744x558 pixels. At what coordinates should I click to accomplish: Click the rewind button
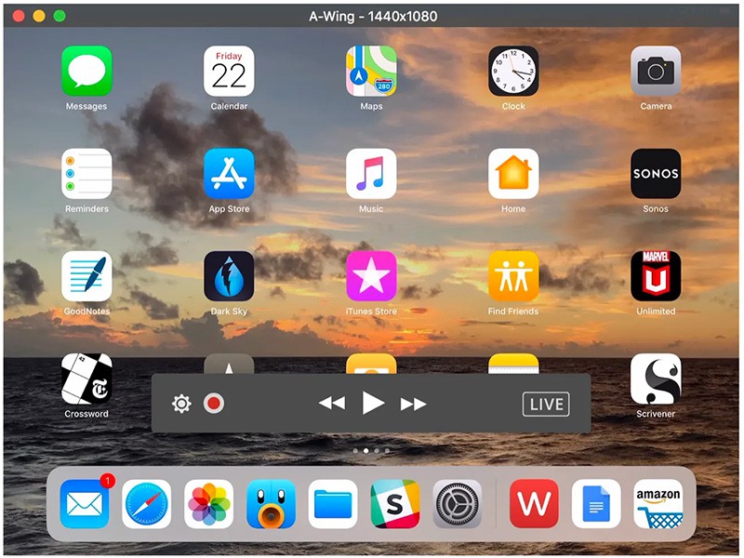[x=331, y=404]
